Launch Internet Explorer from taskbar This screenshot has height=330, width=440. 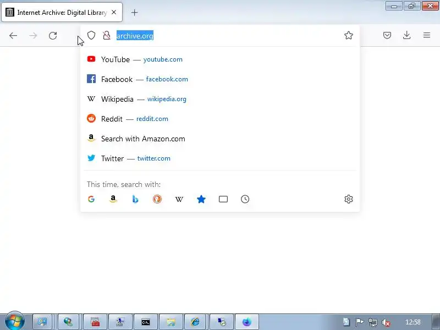tap(195, 322)
